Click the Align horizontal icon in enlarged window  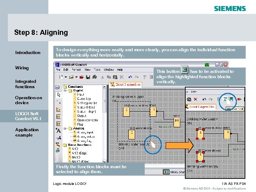click(231, 99)
